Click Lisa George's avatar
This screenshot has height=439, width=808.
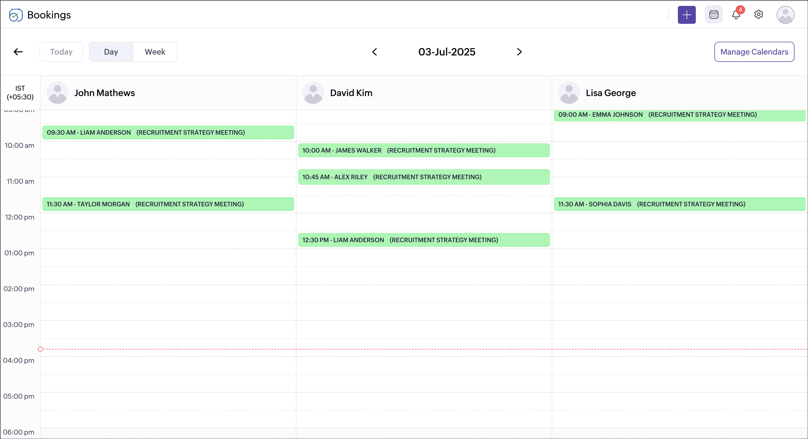pos(569,93)
